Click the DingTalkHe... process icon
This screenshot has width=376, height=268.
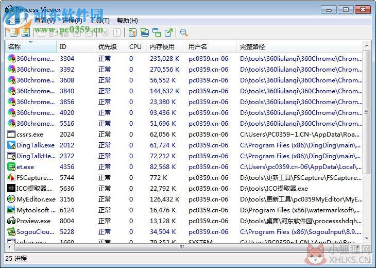pyautogui.click(x=11, y=156)
